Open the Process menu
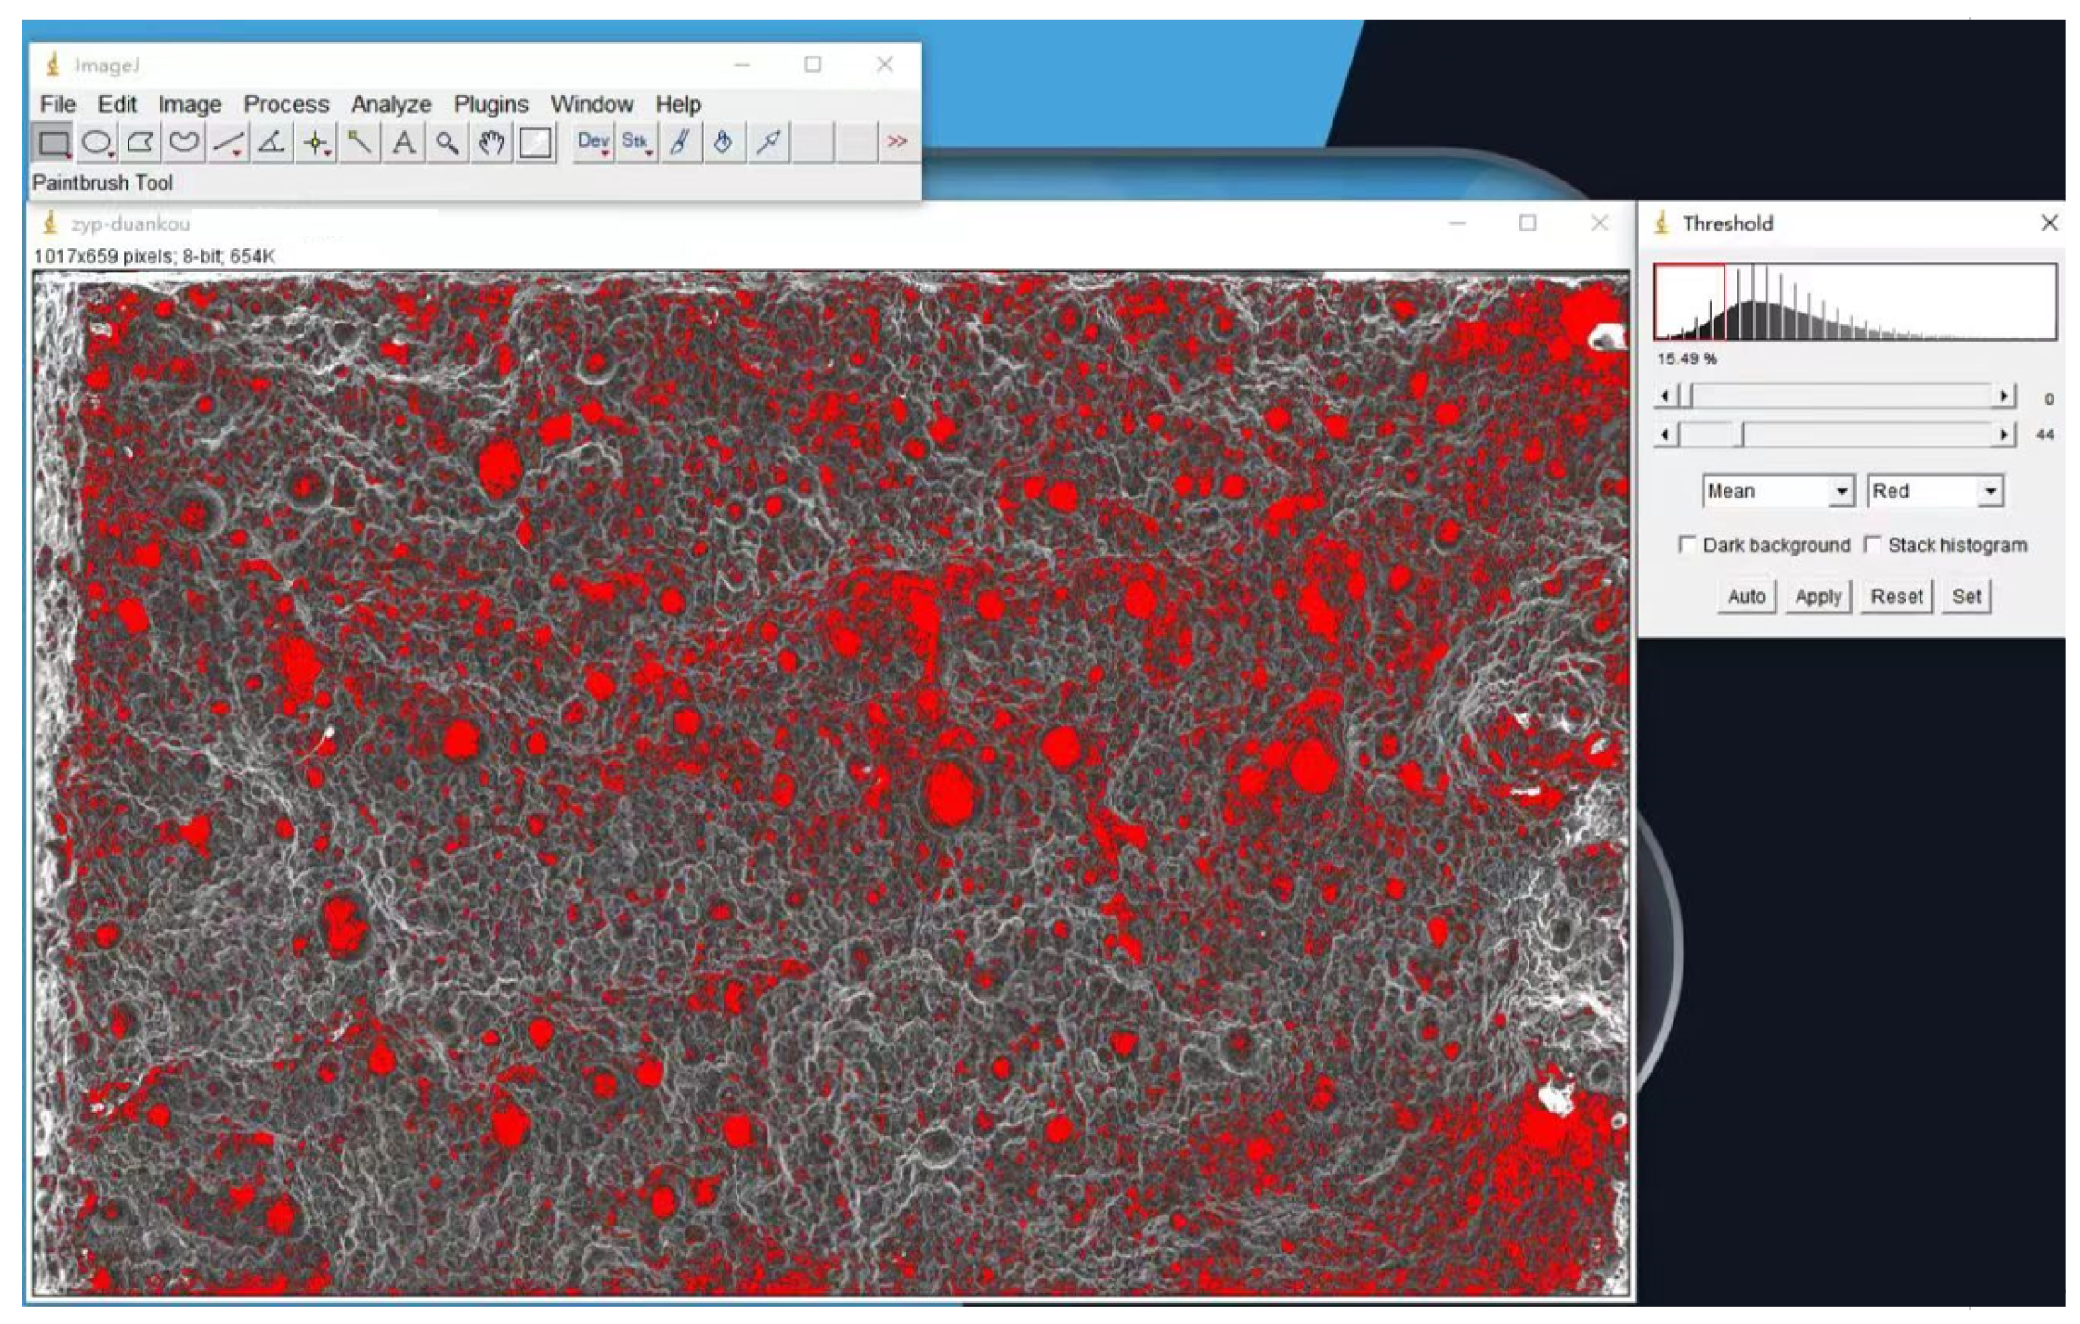 (x=285, y=104)
